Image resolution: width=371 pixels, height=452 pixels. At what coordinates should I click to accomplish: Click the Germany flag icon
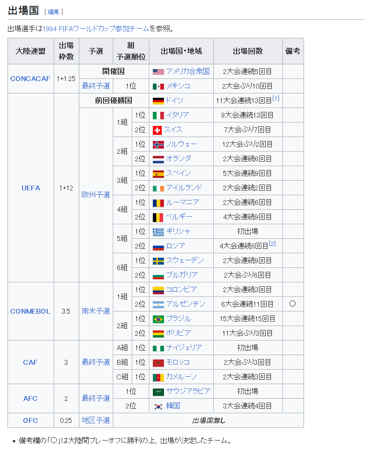click(158, 101)
